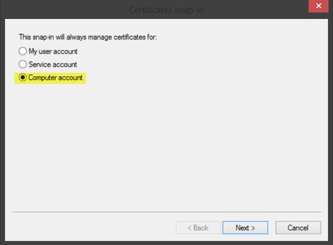This screenshot has width=333, height=245.
Task: Click the Next button
Action: [x=245, y=227]
